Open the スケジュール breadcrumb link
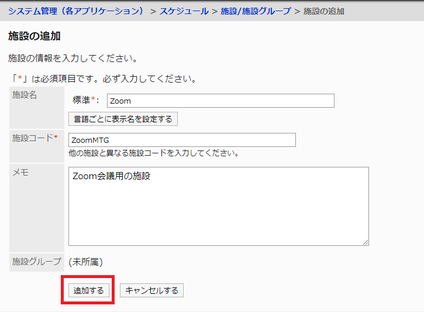The image size is (424, 312). pyautogui.click(x=184, y=11)
